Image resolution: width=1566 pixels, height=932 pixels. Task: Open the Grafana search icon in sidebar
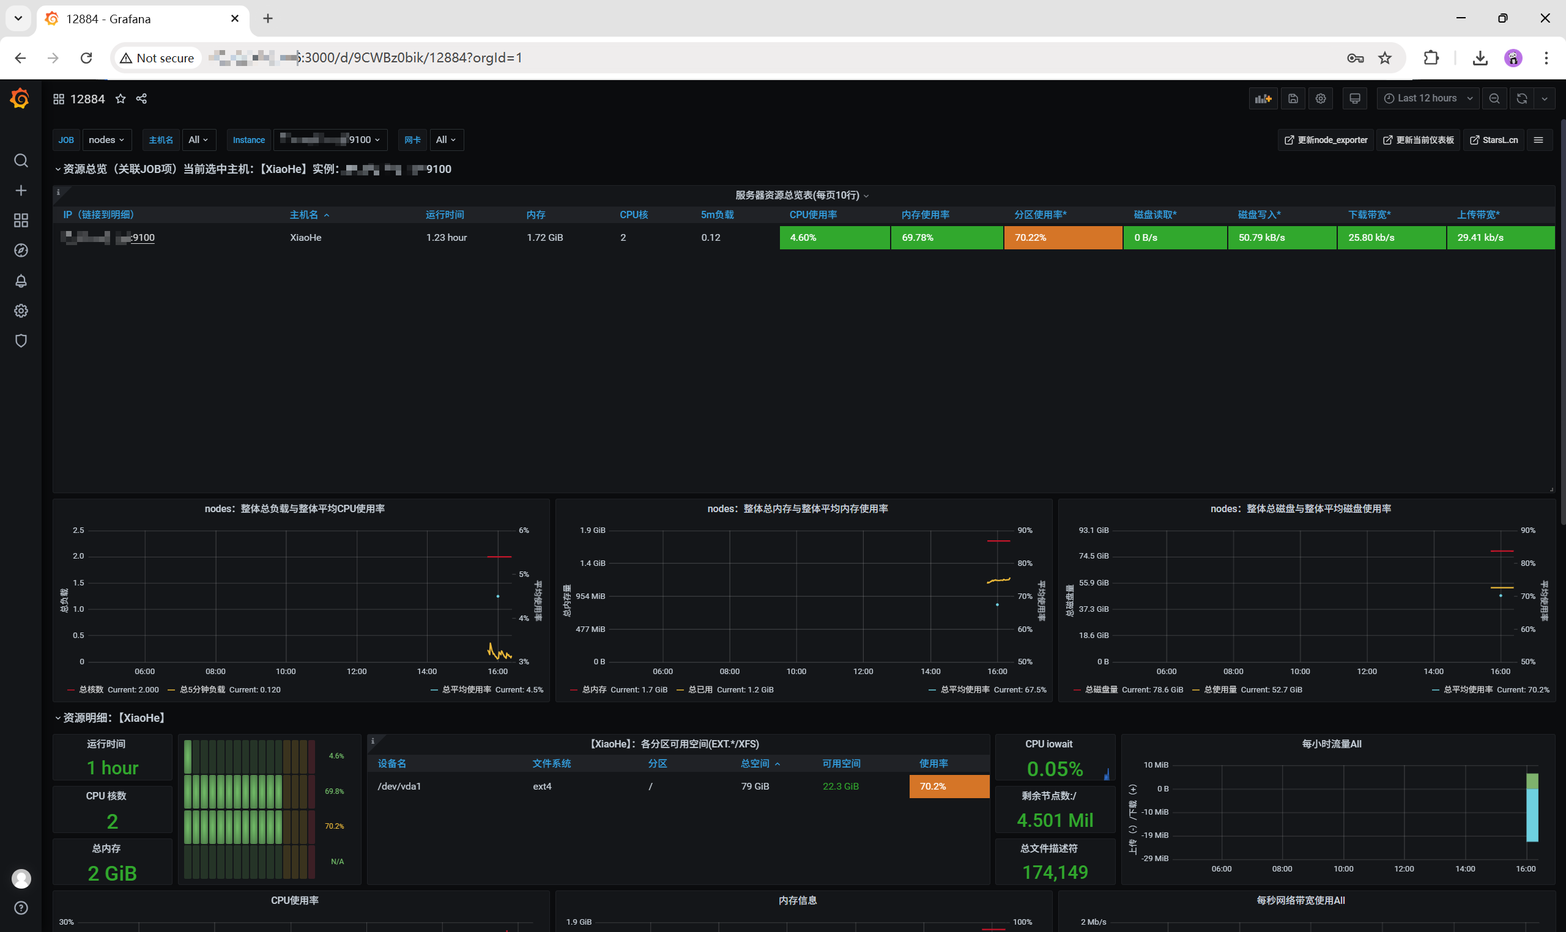[x=21, y=161]
